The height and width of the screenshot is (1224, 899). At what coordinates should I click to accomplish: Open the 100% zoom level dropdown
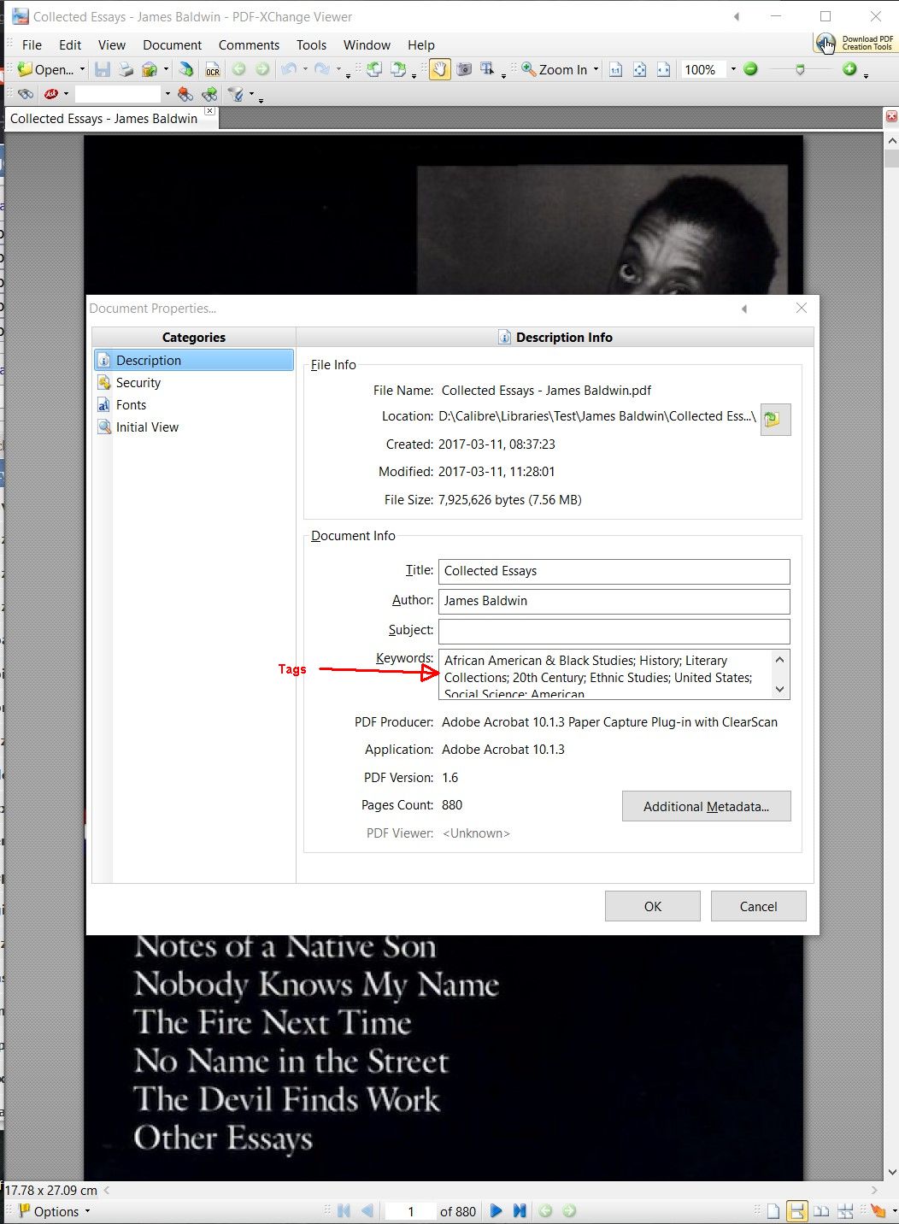pos(733,70)
